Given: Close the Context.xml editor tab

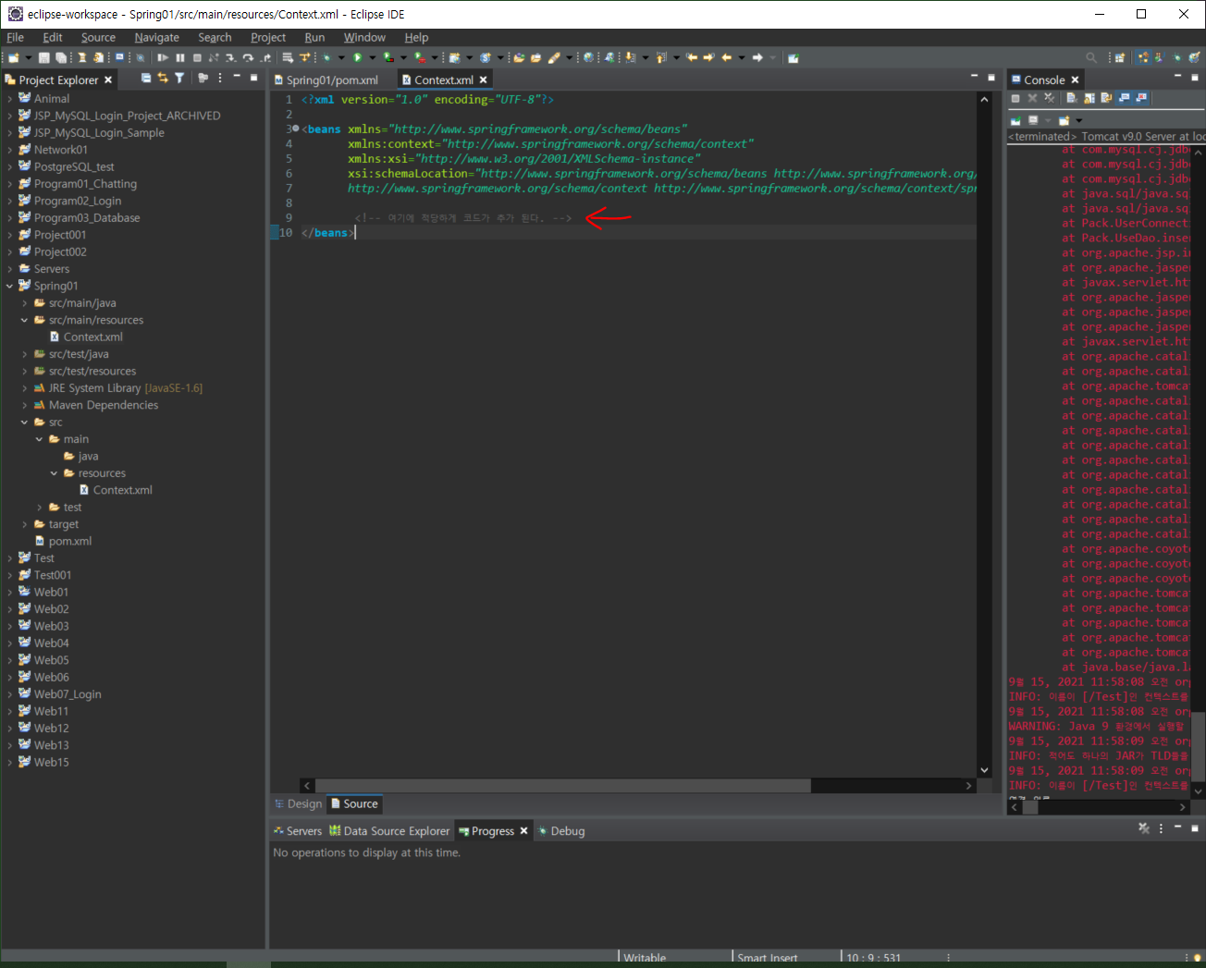Looking at the screenshot, I should pos(483,80).
